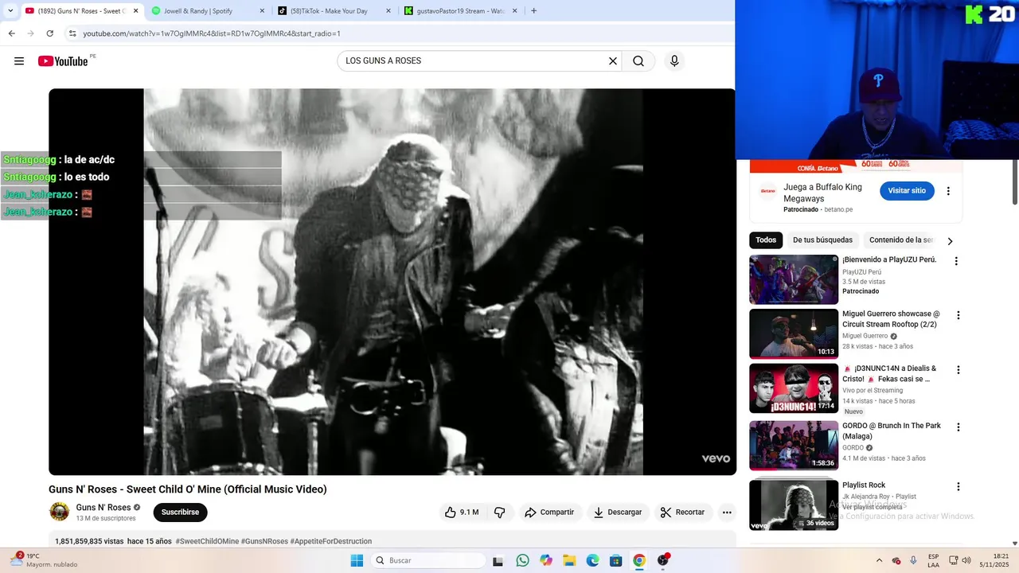Run the search with magnifier button

[x=638, y=61]
